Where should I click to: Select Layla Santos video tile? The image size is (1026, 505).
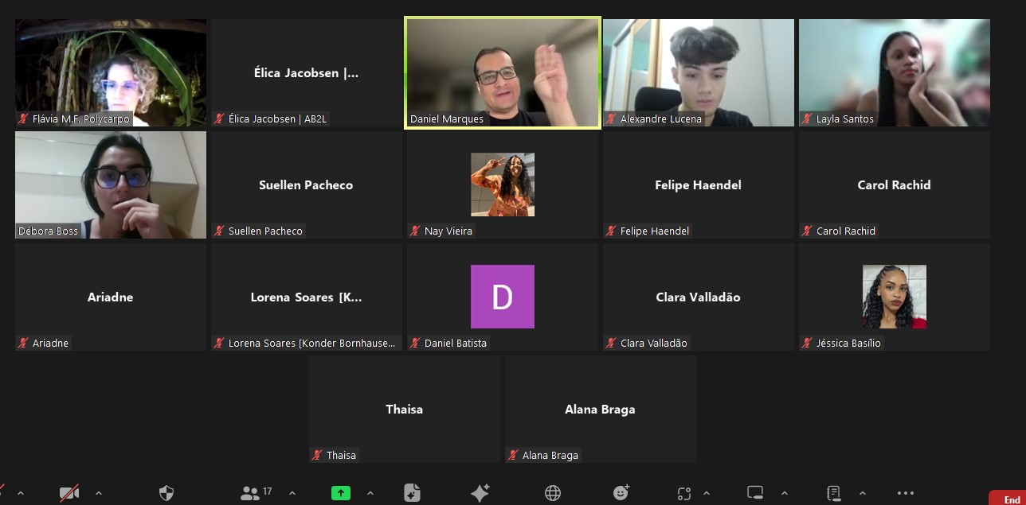click(895, 72)
